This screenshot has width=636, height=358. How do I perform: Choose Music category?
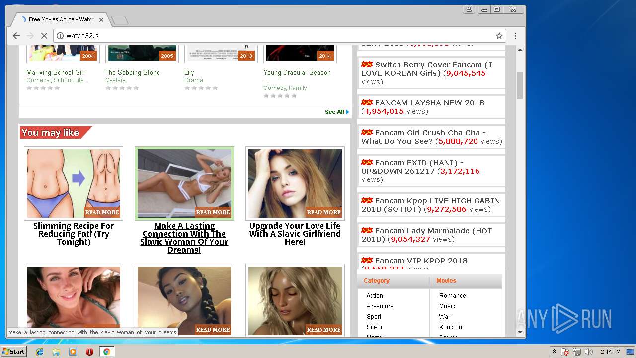447,306
